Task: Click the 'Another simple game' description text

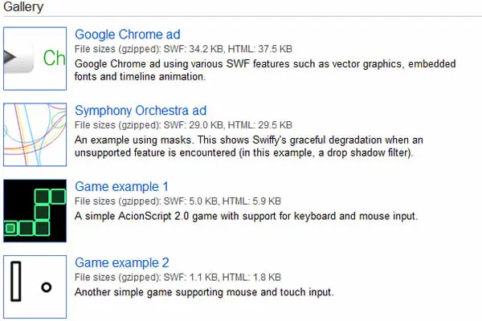Action: pos(204,292)
